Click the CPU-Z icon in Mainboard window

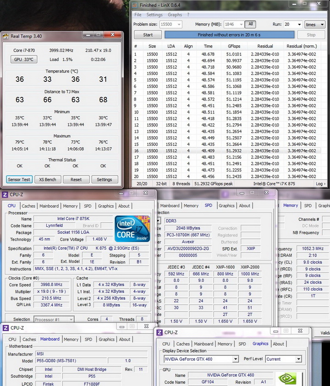click(x=5, y=328)
